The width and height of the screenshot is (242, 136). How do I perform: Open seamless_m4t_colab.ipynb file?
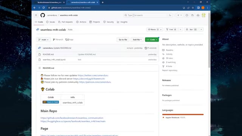[x=54, y=60]
